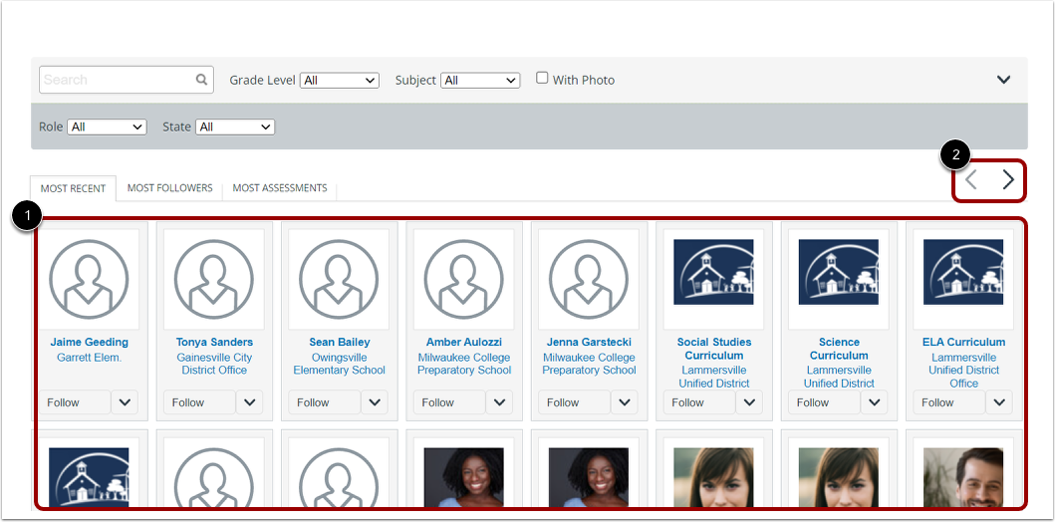Switch to the Most Recent tab
Viewport: 1055px width, 522px height.
pyautogui.click(x=73, y=188)
